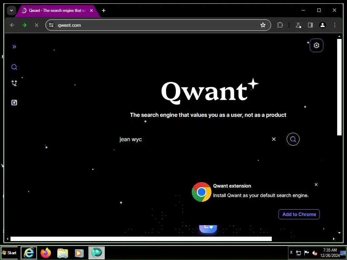Go forward with the green forward arrow
The image size is (347, 260).
pyautogui.click(x=24, y=25)
